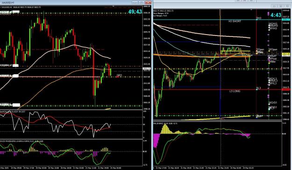292x170 pixels.
Task: Click the DH3 marker label
Action: pyautogui.click(x=259, y=18)
